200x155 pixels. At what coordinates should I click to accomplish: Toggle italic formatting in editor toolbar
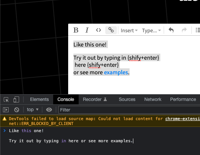[87, 30]
